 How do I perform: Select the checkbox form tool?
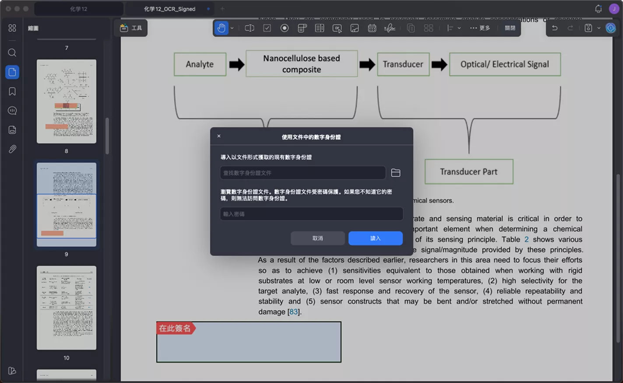coord(267,28)
